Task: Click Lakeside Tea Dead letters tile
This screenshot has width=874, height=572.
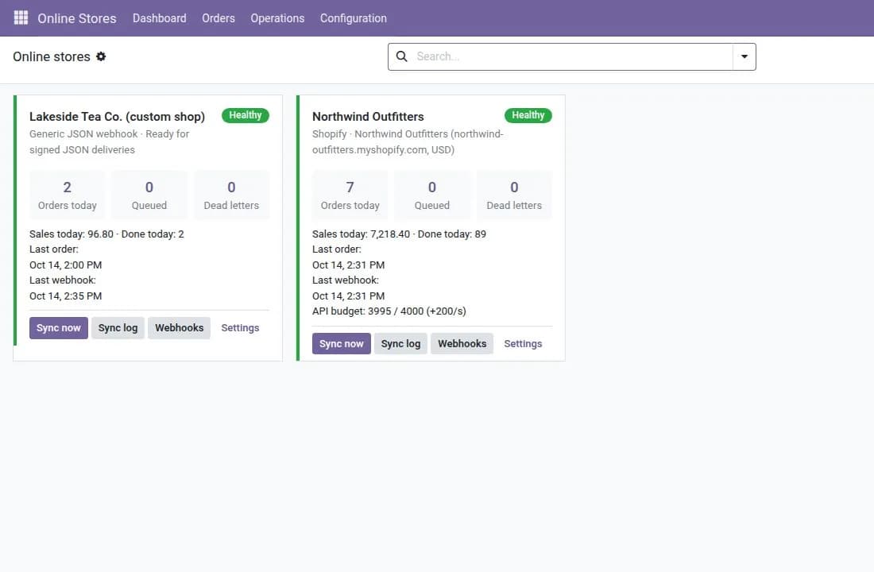Action: pos(231,195)
